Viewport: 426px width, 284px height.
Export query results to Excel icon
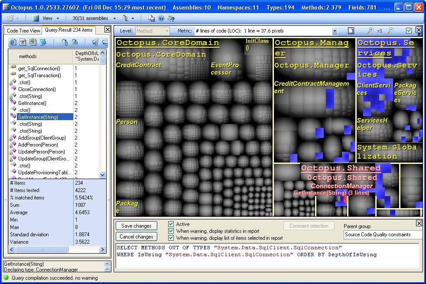click(x=33, y=42)
